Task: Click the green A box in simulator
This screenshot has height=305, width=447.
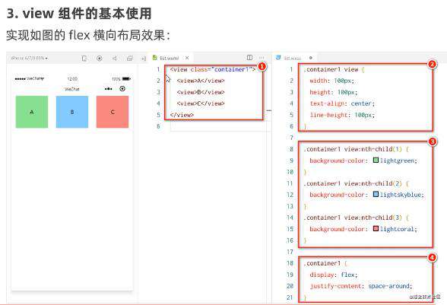Action: [32, 112]
